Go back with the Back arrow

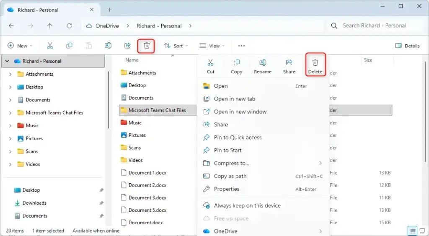[11, 26]
